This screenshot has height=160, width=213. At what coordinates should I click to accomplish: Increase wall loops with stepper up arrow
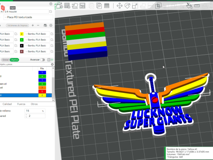coord(26,115)
